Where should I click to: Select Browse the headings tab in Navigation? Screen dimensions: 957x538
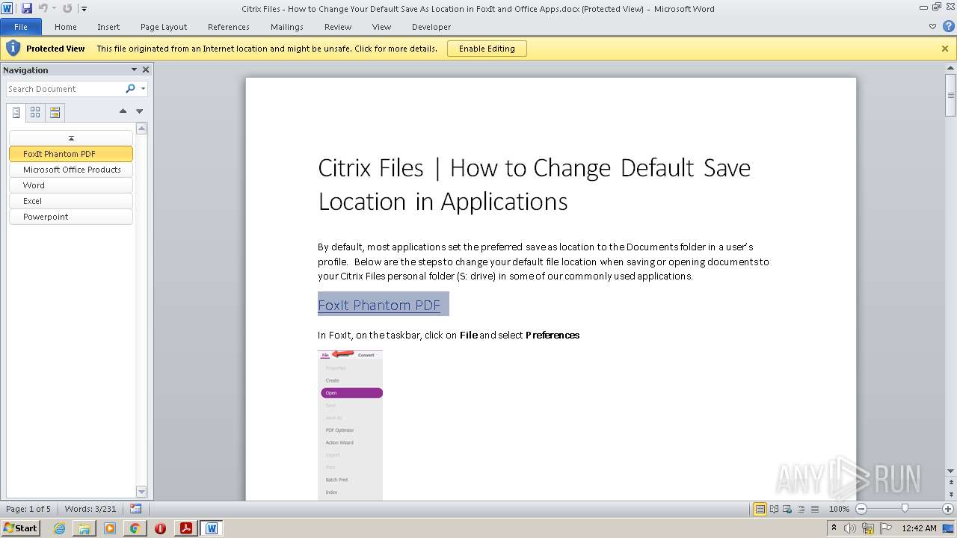click(16, 113)
